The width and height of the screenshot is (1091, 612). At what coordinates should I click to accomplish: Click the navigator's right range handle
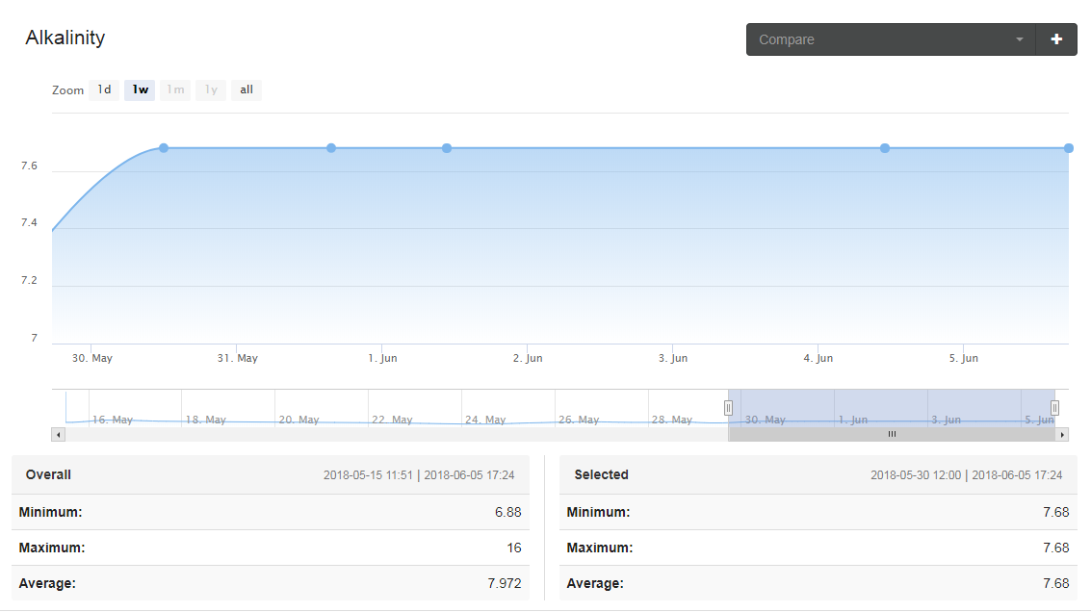[1054, 408]
